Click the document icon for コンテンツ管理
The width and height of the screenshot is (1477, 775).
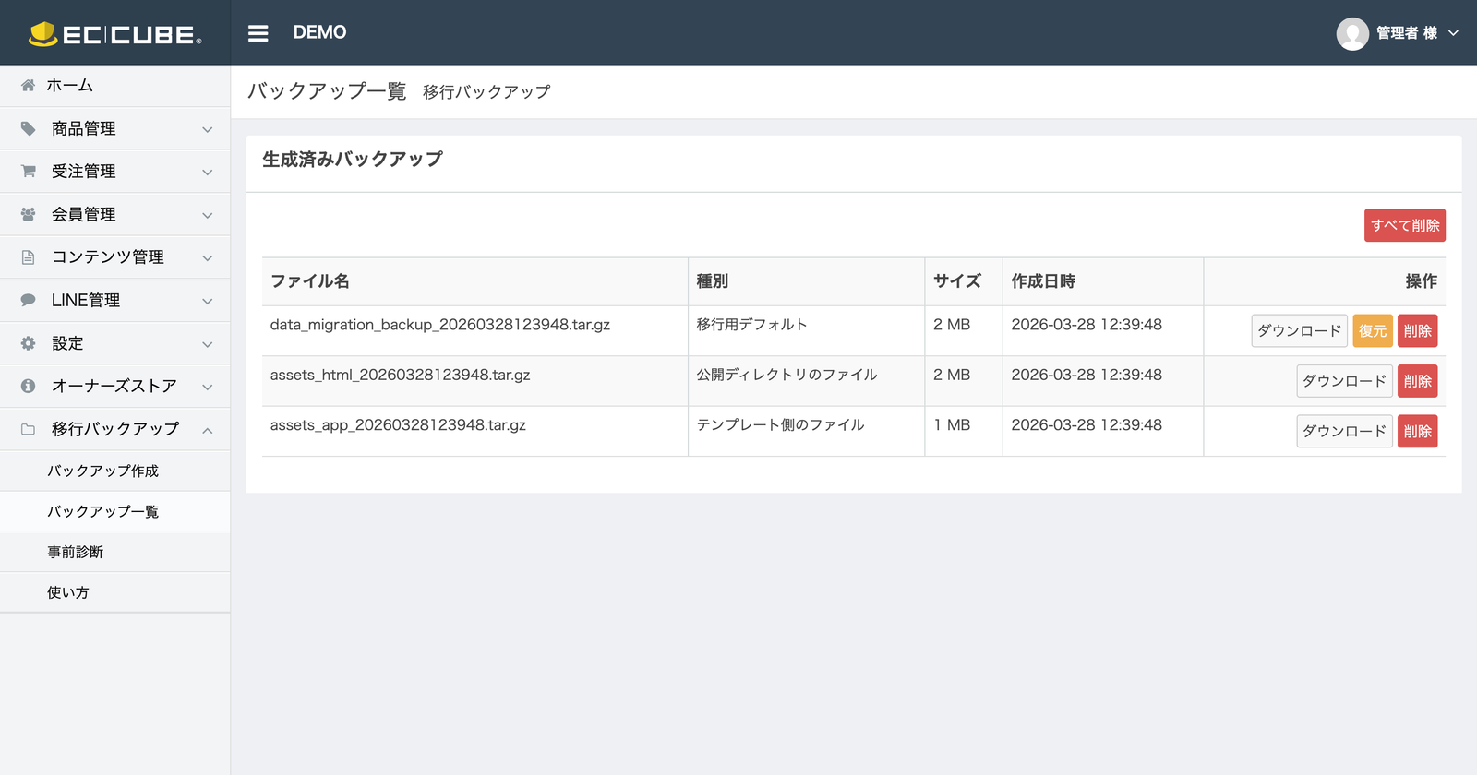[x=29, y=257]
